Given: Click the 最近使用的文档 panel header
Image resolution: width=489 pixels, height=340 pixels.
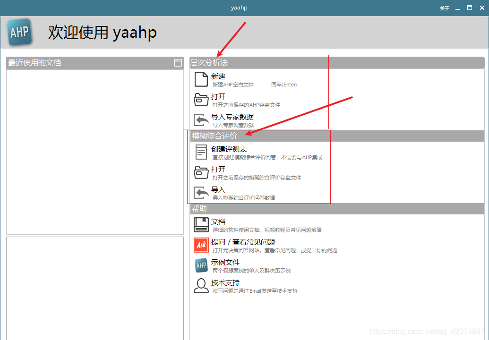Looking at the screenshot, I should (95, 63).
